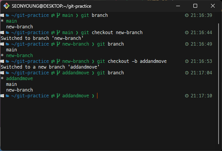
Task: Click branch symbol on the 21:17:04 prompt line
Action: click(58, 73)
